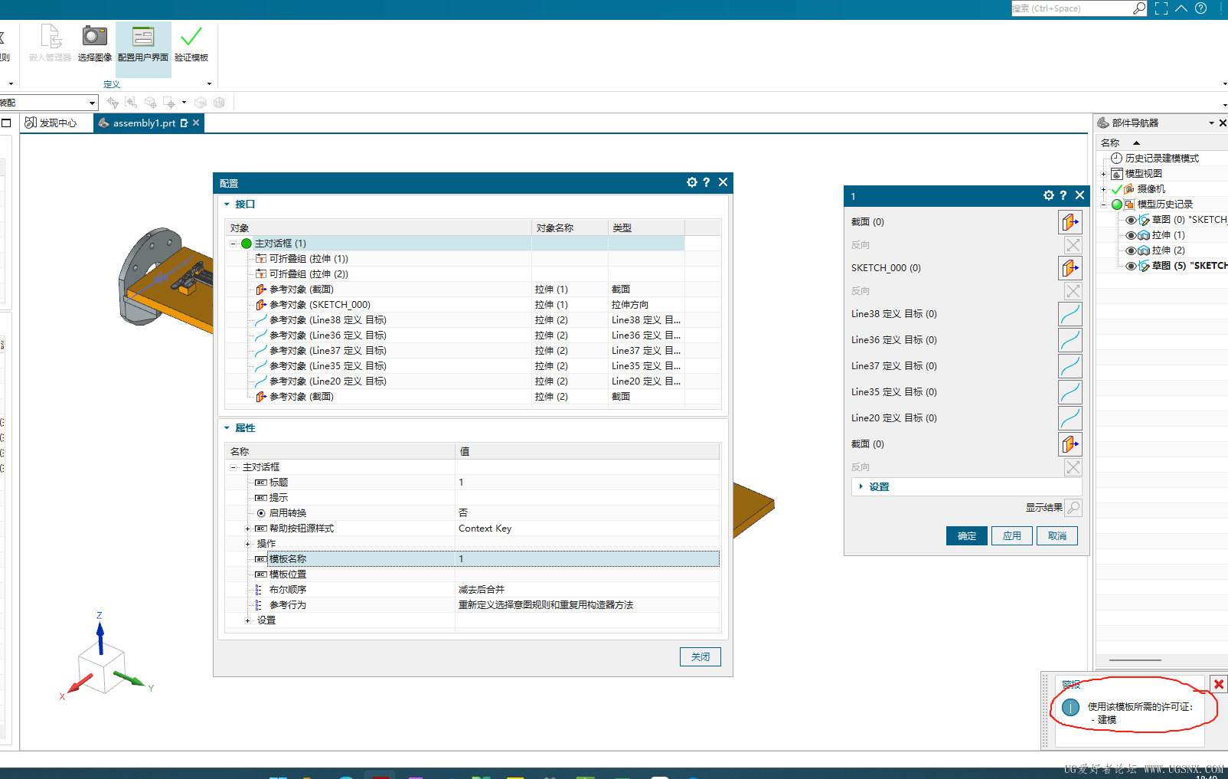Click the disabled 嵌入管理器 icon

click(51, 36)
